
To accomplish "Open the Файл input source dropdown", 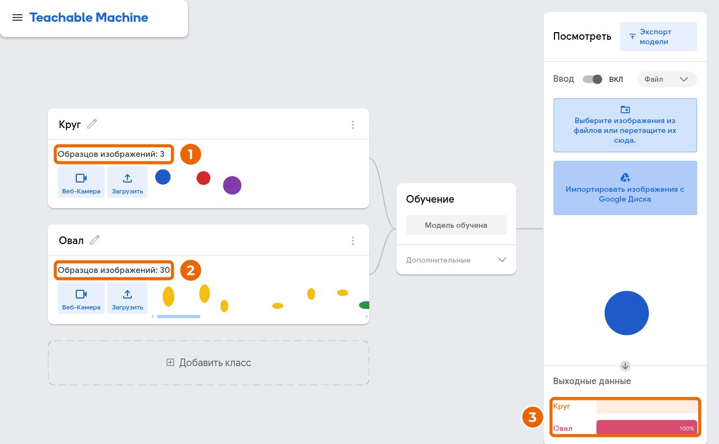I will point(667,79).
